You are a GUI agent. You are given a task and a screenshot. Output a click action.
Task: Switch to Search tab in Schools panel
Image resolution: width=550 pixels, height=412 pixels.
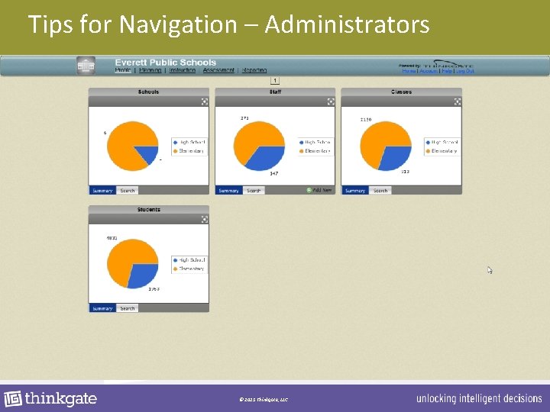128,191
